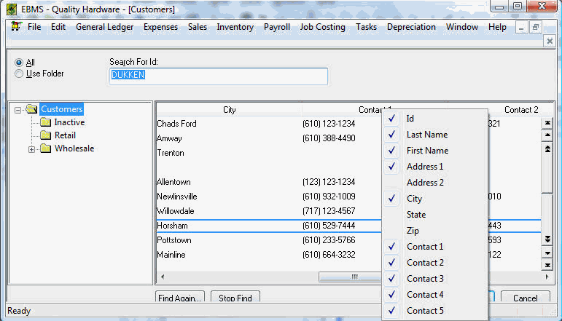Viewport: 562px width, 321px height.
Task: Click the EBMS app icon in menu bar
Action: [x=15, y=27]
